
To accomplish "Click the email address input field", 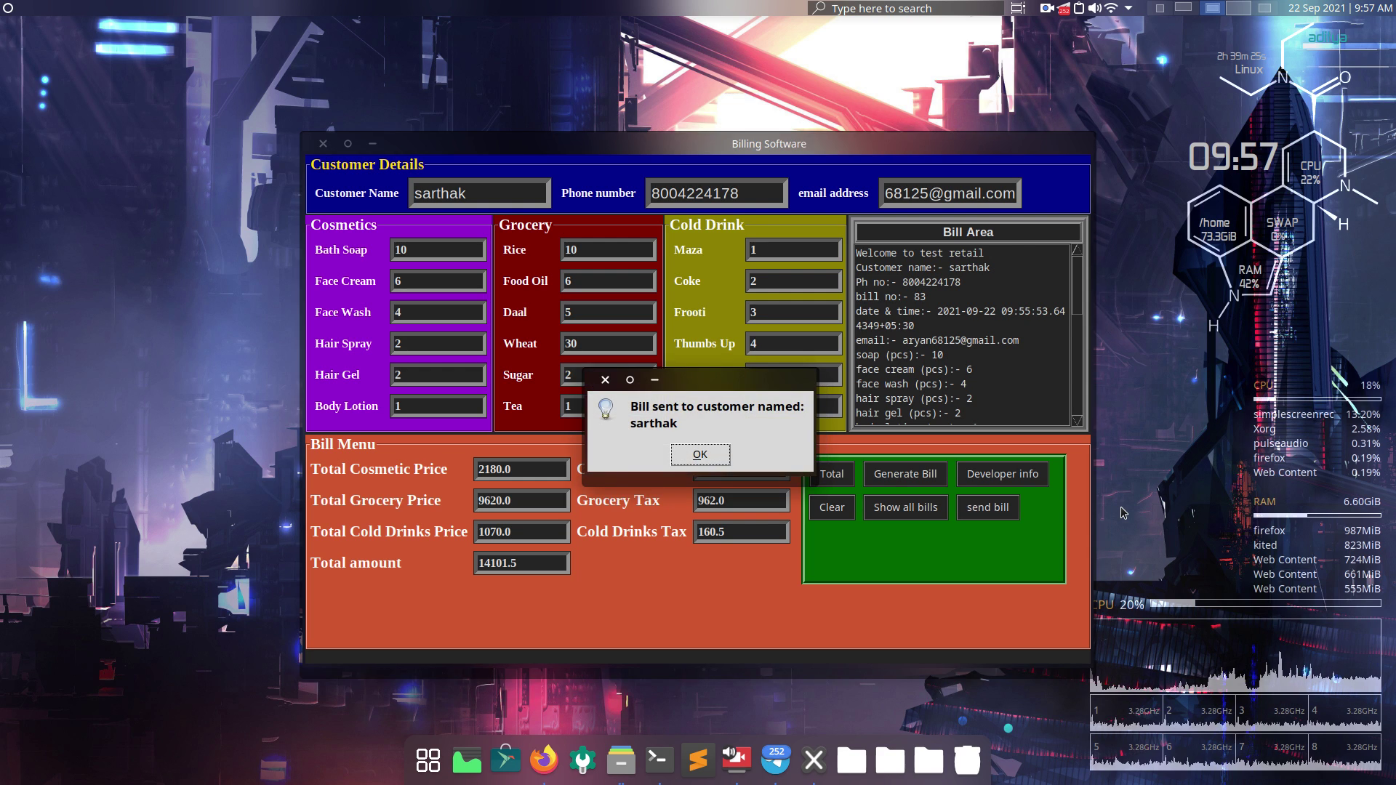I will [950, 193].
